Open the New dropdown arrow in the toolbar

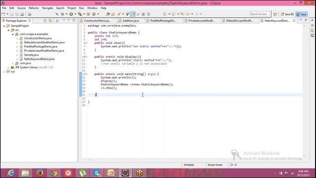pyautogui.click(x=7, y=14)
